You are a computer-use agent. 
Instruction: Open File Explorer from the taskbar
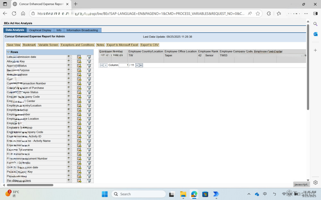183,194
